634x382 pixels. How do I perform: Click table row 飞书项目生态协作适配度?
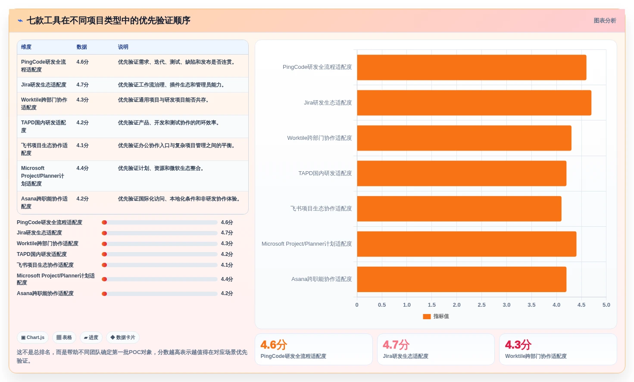tap(133, 149)
